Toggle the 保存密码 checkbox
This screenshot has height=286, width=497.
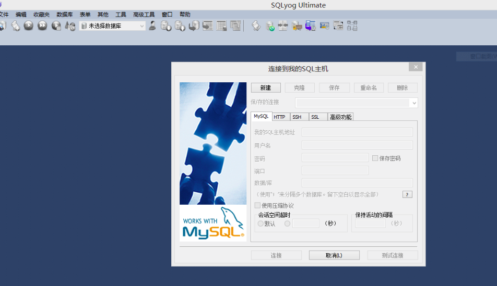[x=375, y=158]
